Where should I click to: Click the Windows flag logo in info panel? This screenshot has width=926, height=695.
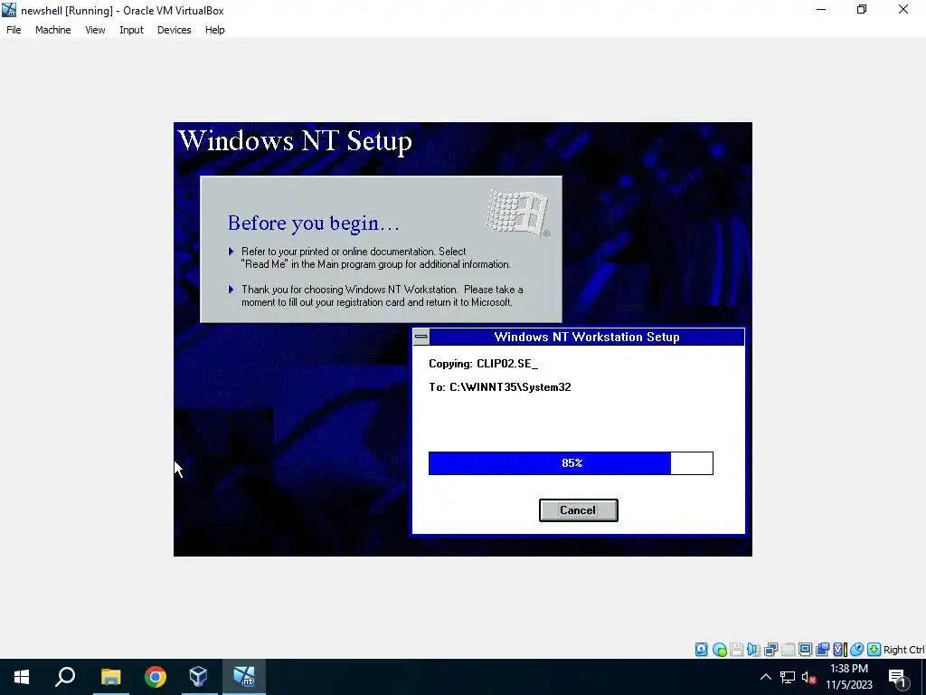(518, 213)
